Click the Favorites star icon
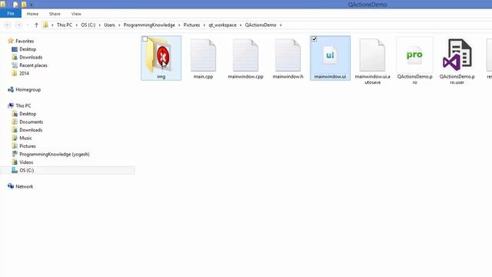 pyautogui.click(x=11, y=41)
